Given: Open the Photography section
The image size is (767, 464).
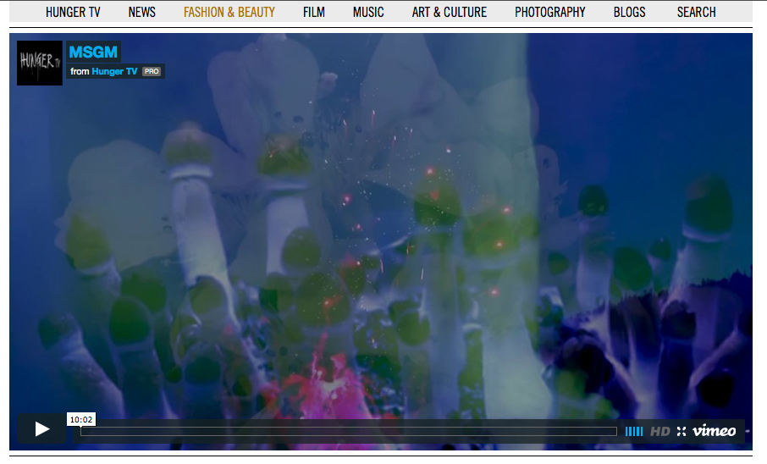Looking at the screenshot, I should click(549, 12).
